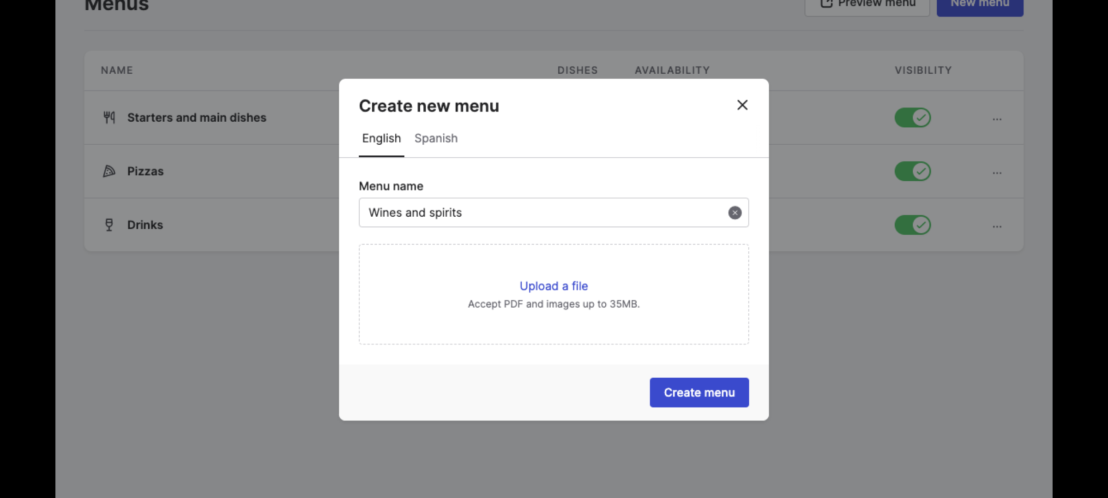Switch to the Spanish tab
Viewport: 1108px width, 498px height.
coord(436,138)
